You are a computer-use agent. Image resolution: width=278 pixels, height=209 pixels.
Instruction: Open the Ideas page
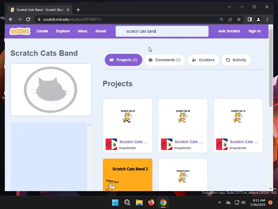coord(83,31)
